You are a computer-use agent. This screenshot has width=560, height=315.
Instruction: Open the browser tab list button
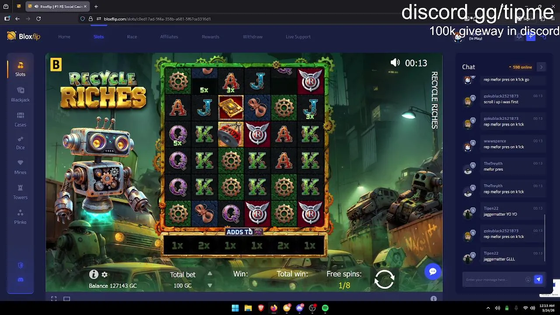(6, 7)
